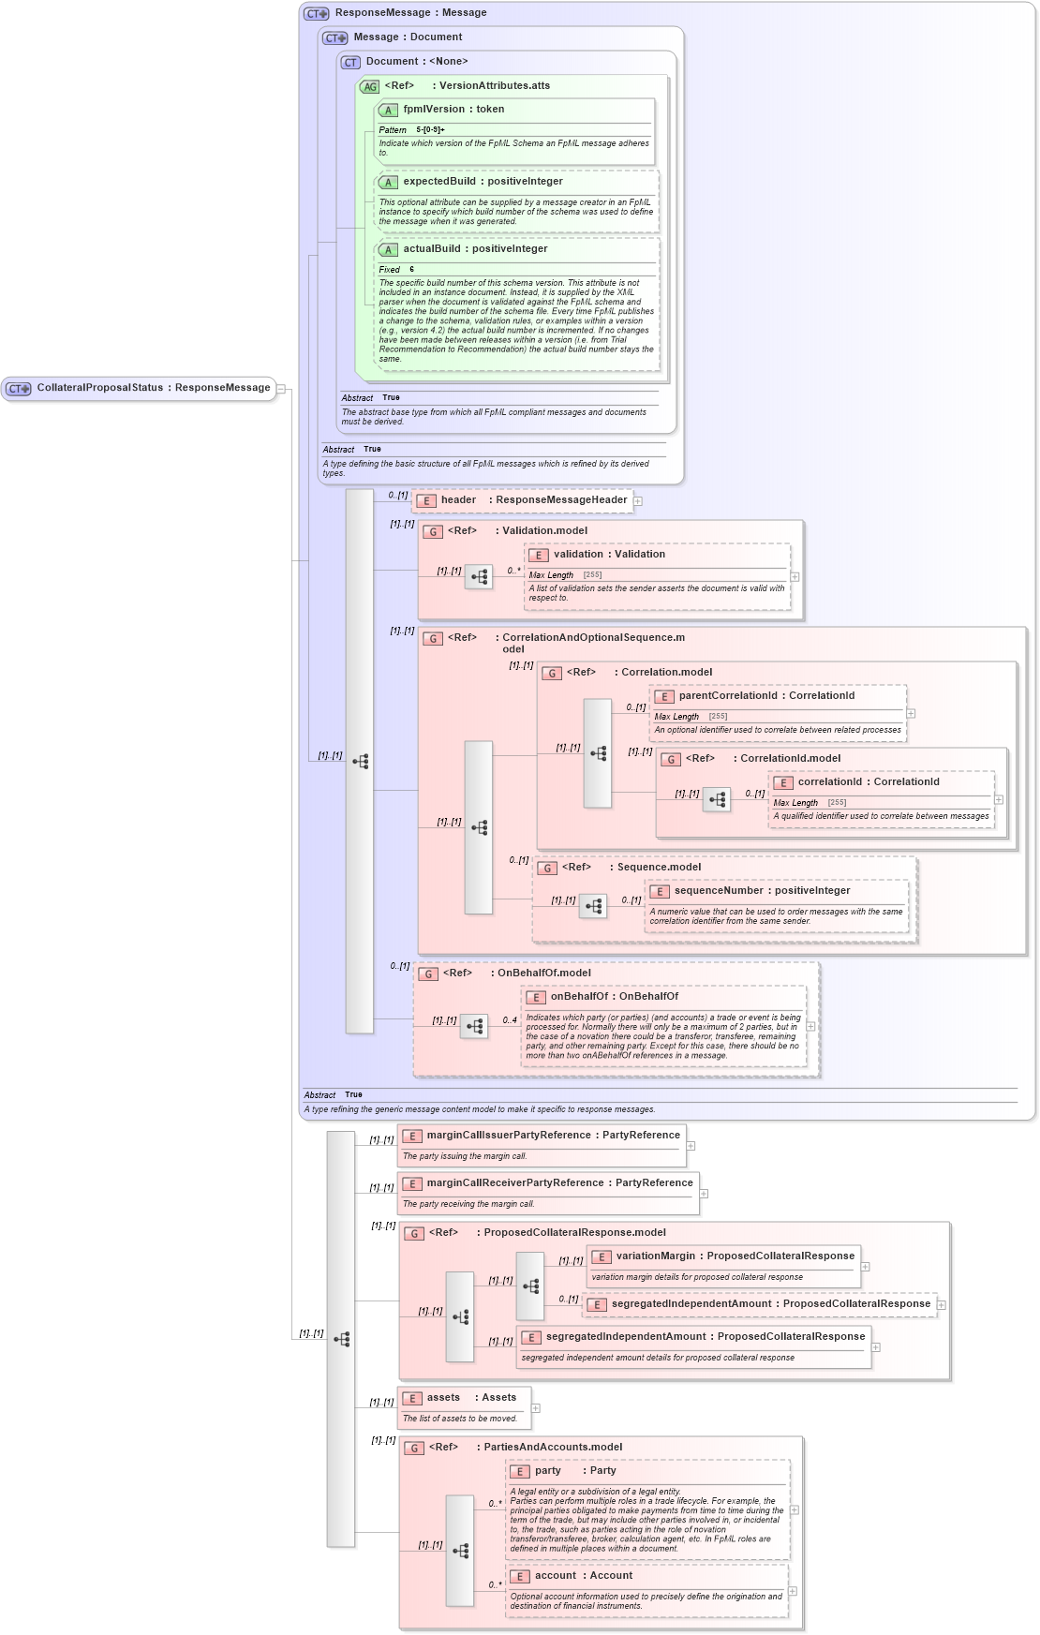Select the 'ResponseMessage : Message' title

tap(410, 13)
